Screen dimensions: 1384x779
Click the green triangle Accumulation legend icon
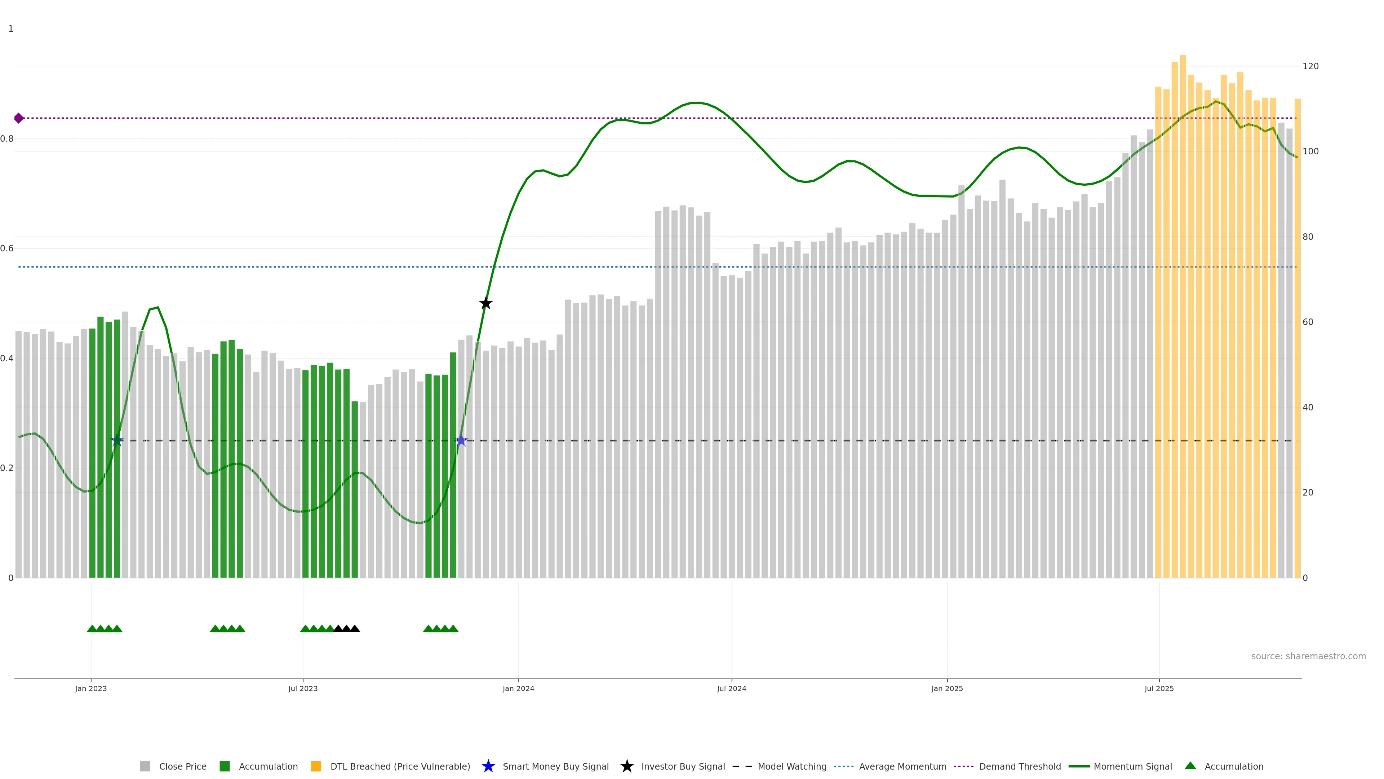[1190, 766]
